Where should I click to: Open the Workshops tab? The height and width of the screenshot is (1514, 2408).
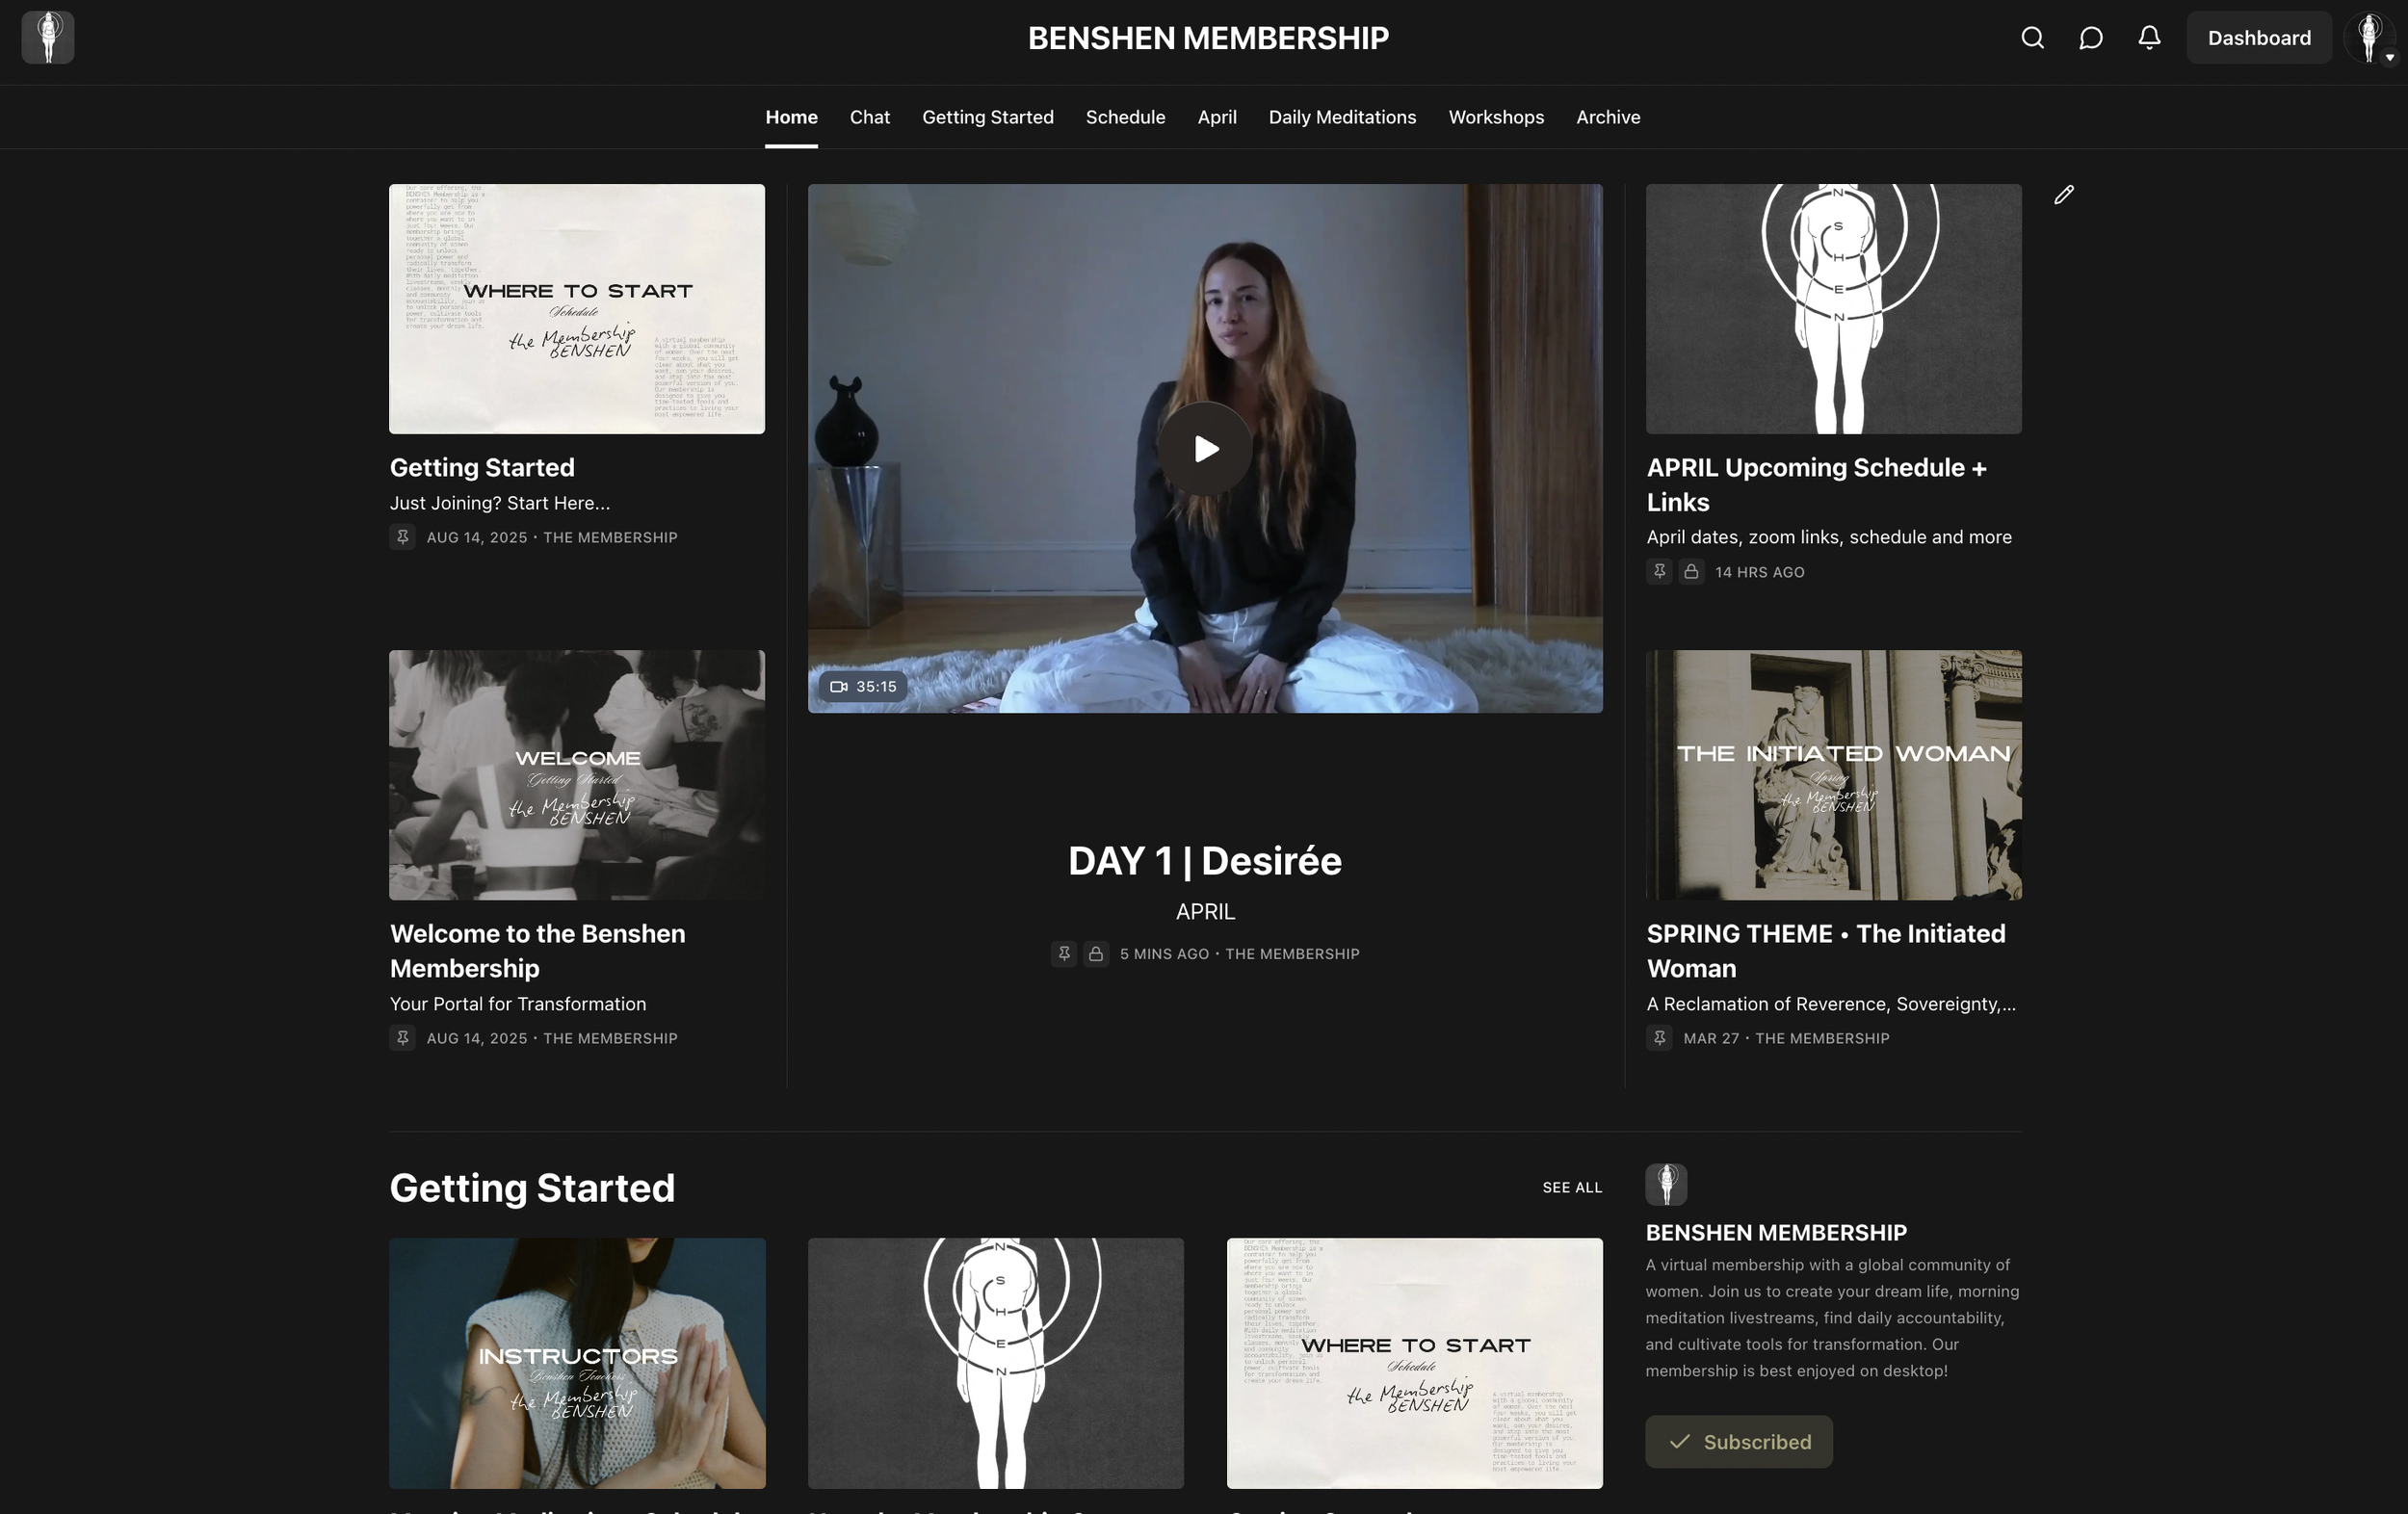click(1496, 117)
